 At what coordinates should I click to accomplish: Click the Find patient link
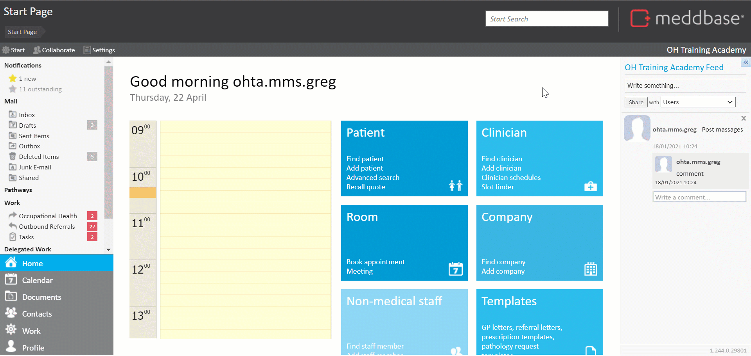pos(365,159)
